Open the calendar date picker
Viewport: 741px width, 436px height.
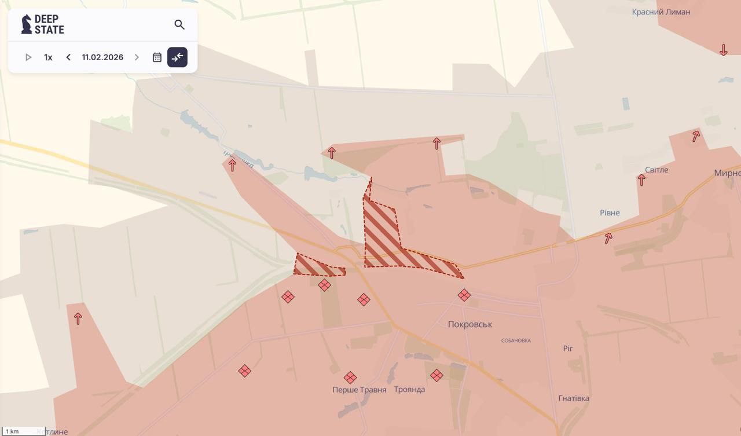(157, 57)
